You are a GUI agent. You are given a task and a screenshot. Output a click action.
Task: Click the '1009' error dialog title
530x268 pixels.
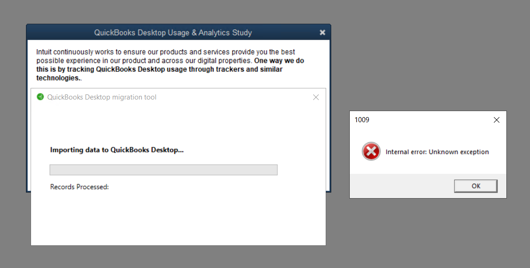click(362, 120)
